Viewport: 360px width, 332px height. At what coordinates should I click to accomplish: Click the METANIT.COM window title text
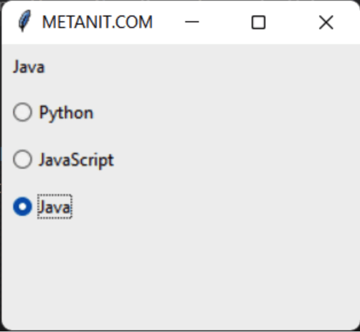coord(97,22)
